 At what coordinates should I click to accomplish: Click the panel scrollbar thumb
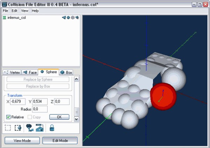tap(76, 112)
